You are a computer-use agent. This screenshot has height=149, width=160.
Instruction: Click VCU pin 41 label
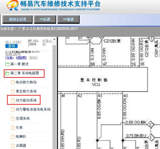click(63, 96)
